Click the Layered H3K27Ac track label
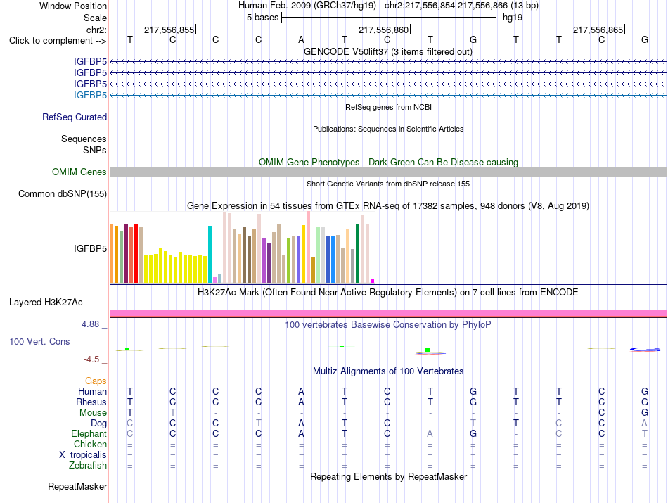 (46, 303)
